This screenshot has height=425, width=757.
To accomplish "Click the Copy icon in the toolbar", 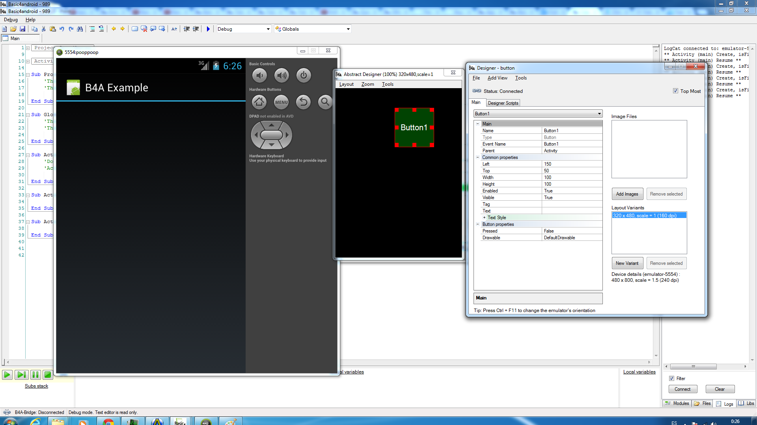I will [35, 29].
